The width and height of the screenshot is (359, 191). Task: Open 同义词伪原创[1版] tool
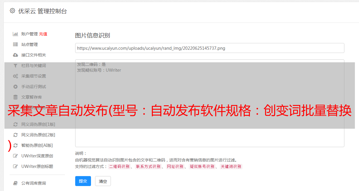(x=38, y=124)
